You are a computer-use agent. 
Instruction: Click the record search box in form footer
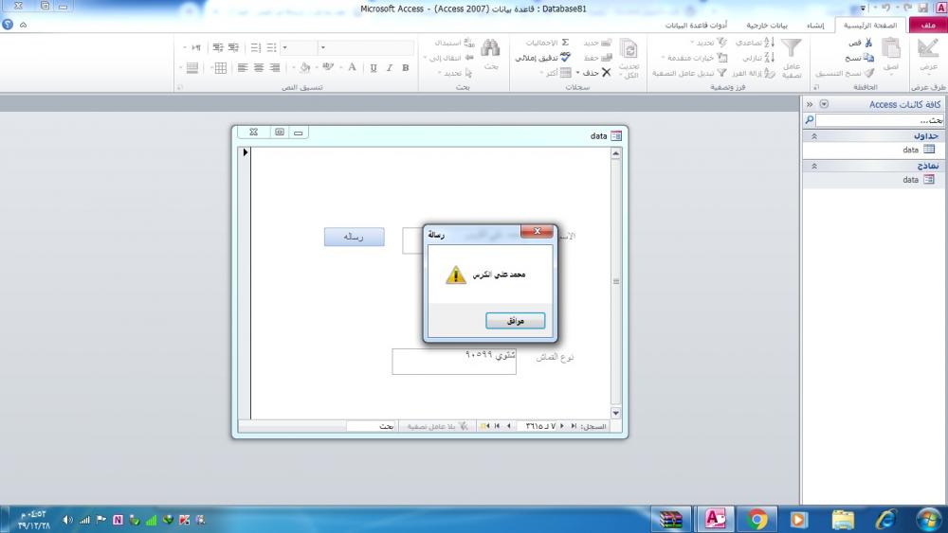372,426
